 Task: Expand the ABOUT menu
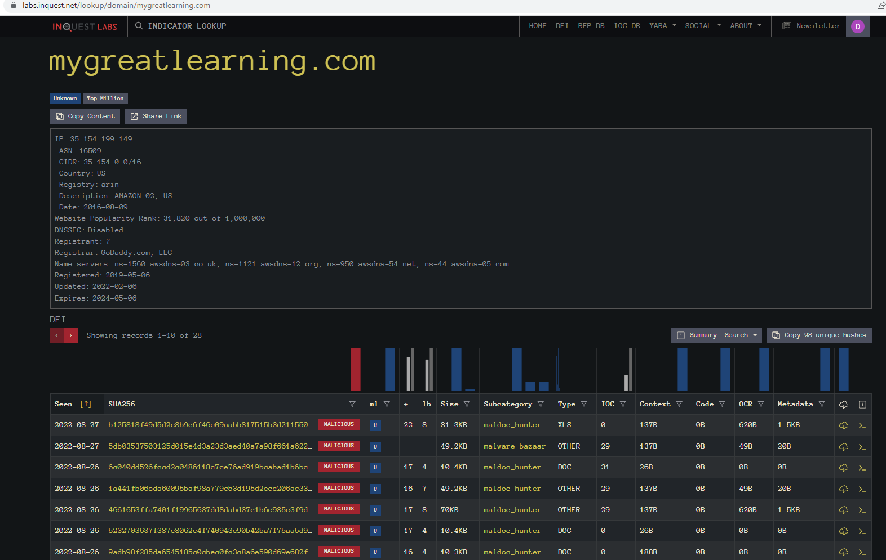click(x=746, y=26)
